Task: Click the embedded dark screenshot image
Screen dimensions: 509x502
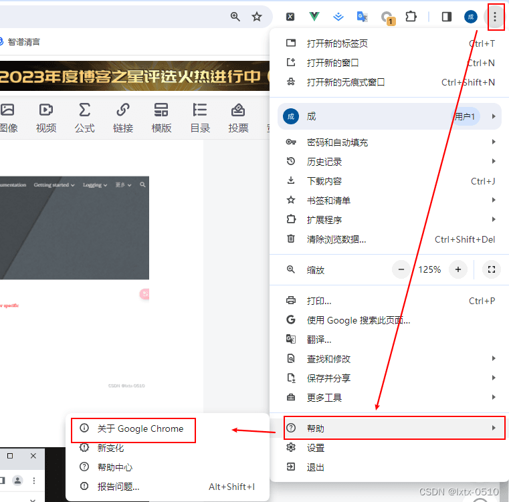Action: point(74,228)
